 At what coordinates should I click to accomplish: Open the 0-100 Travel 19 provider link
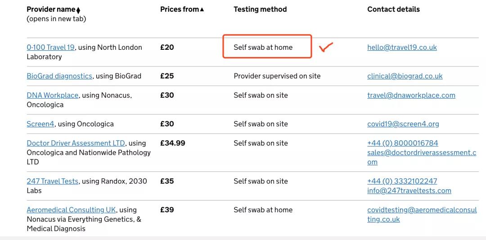point(50,48)
